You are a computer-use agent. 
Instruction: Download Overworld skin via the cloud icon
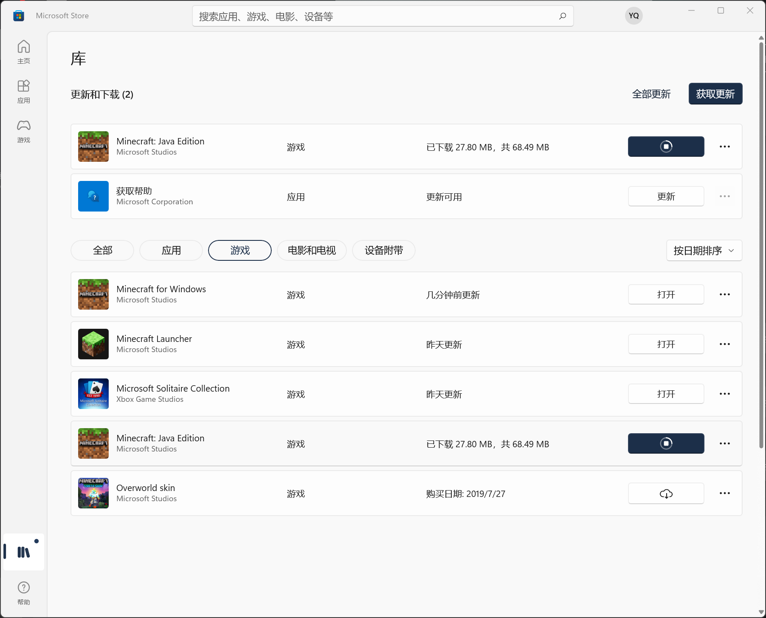point(666,494)
